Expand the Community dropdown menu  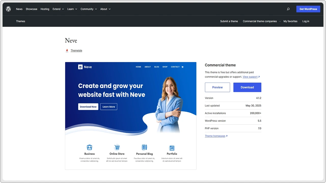point(89,9)
